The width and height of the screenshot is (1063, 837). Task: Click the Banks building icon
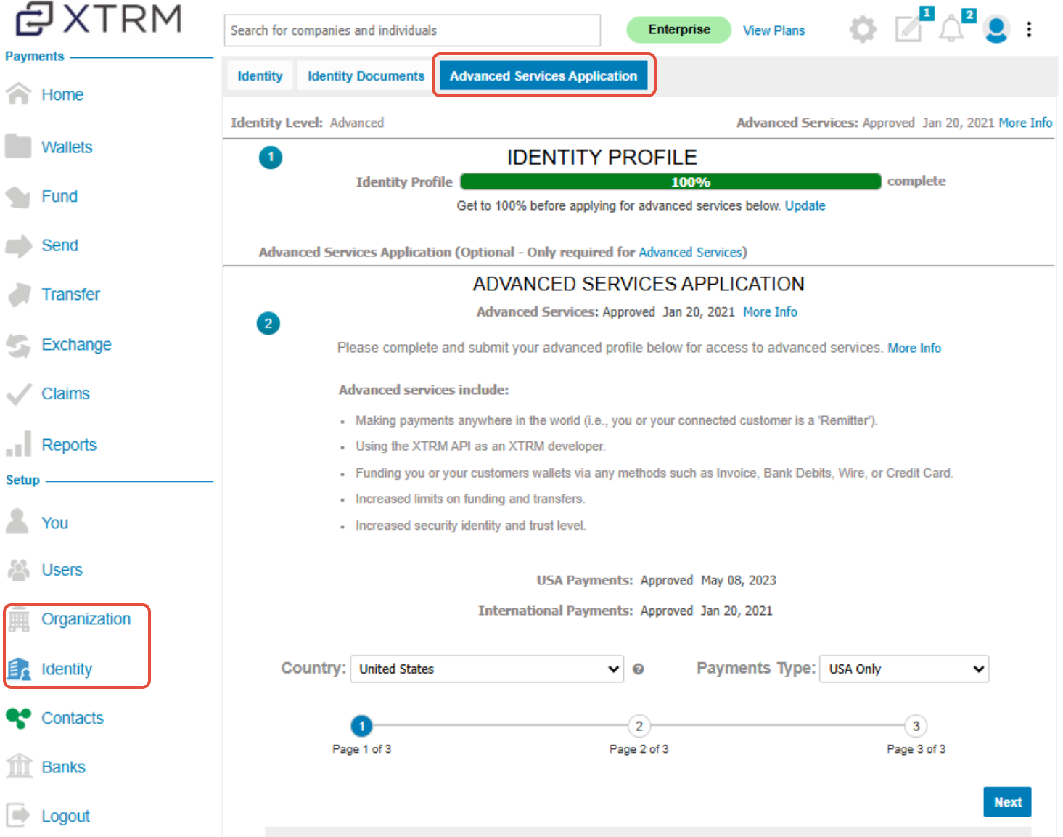[19, 766]
